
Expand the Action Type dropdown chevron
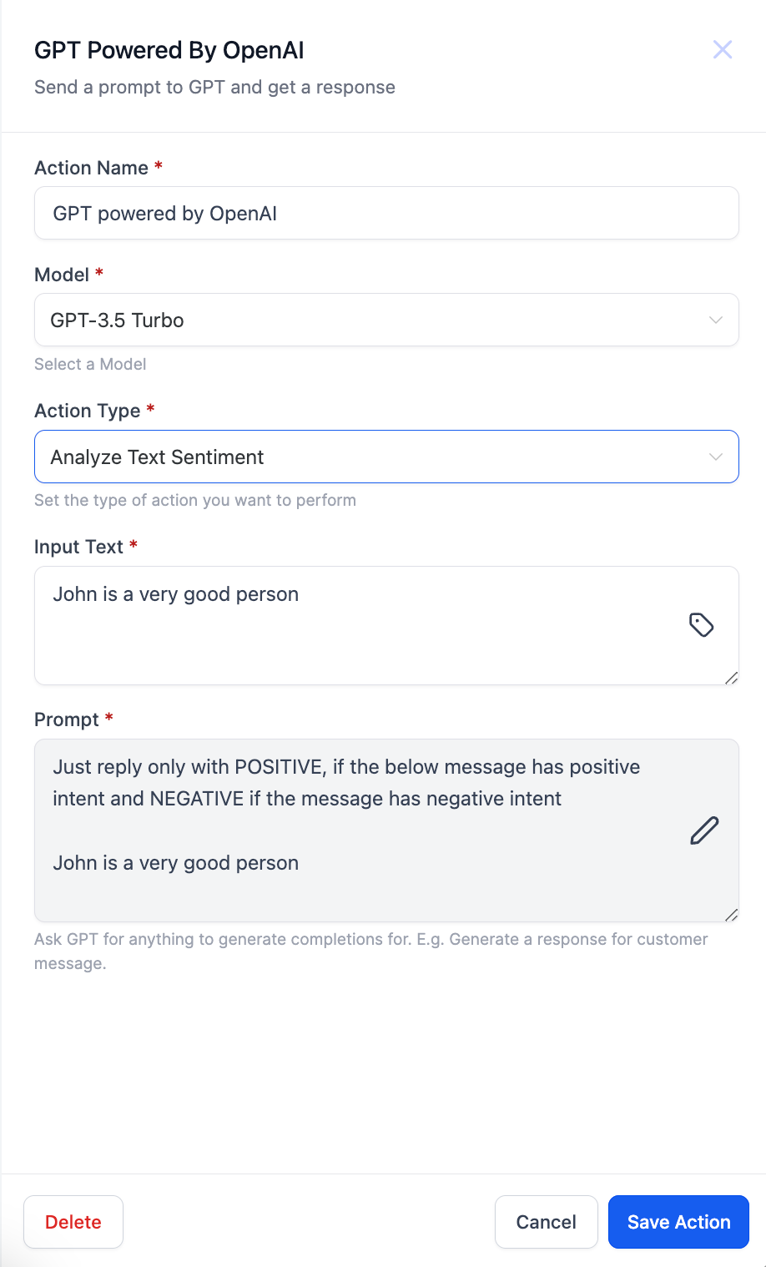(x=715, y=457)
